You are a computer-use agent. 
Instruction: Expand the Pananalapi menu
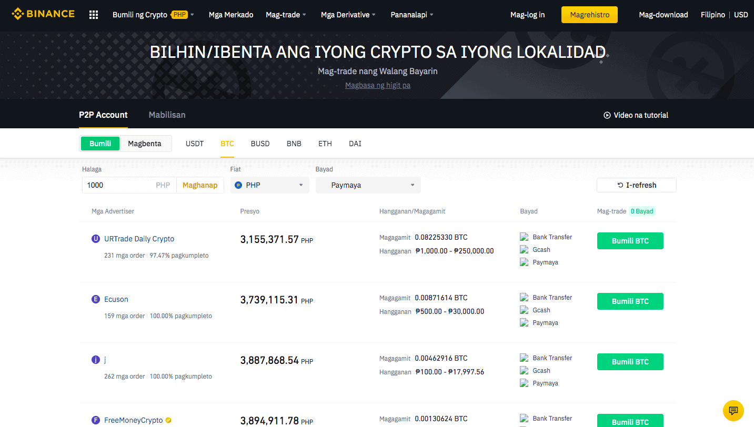tap(412, 15)
